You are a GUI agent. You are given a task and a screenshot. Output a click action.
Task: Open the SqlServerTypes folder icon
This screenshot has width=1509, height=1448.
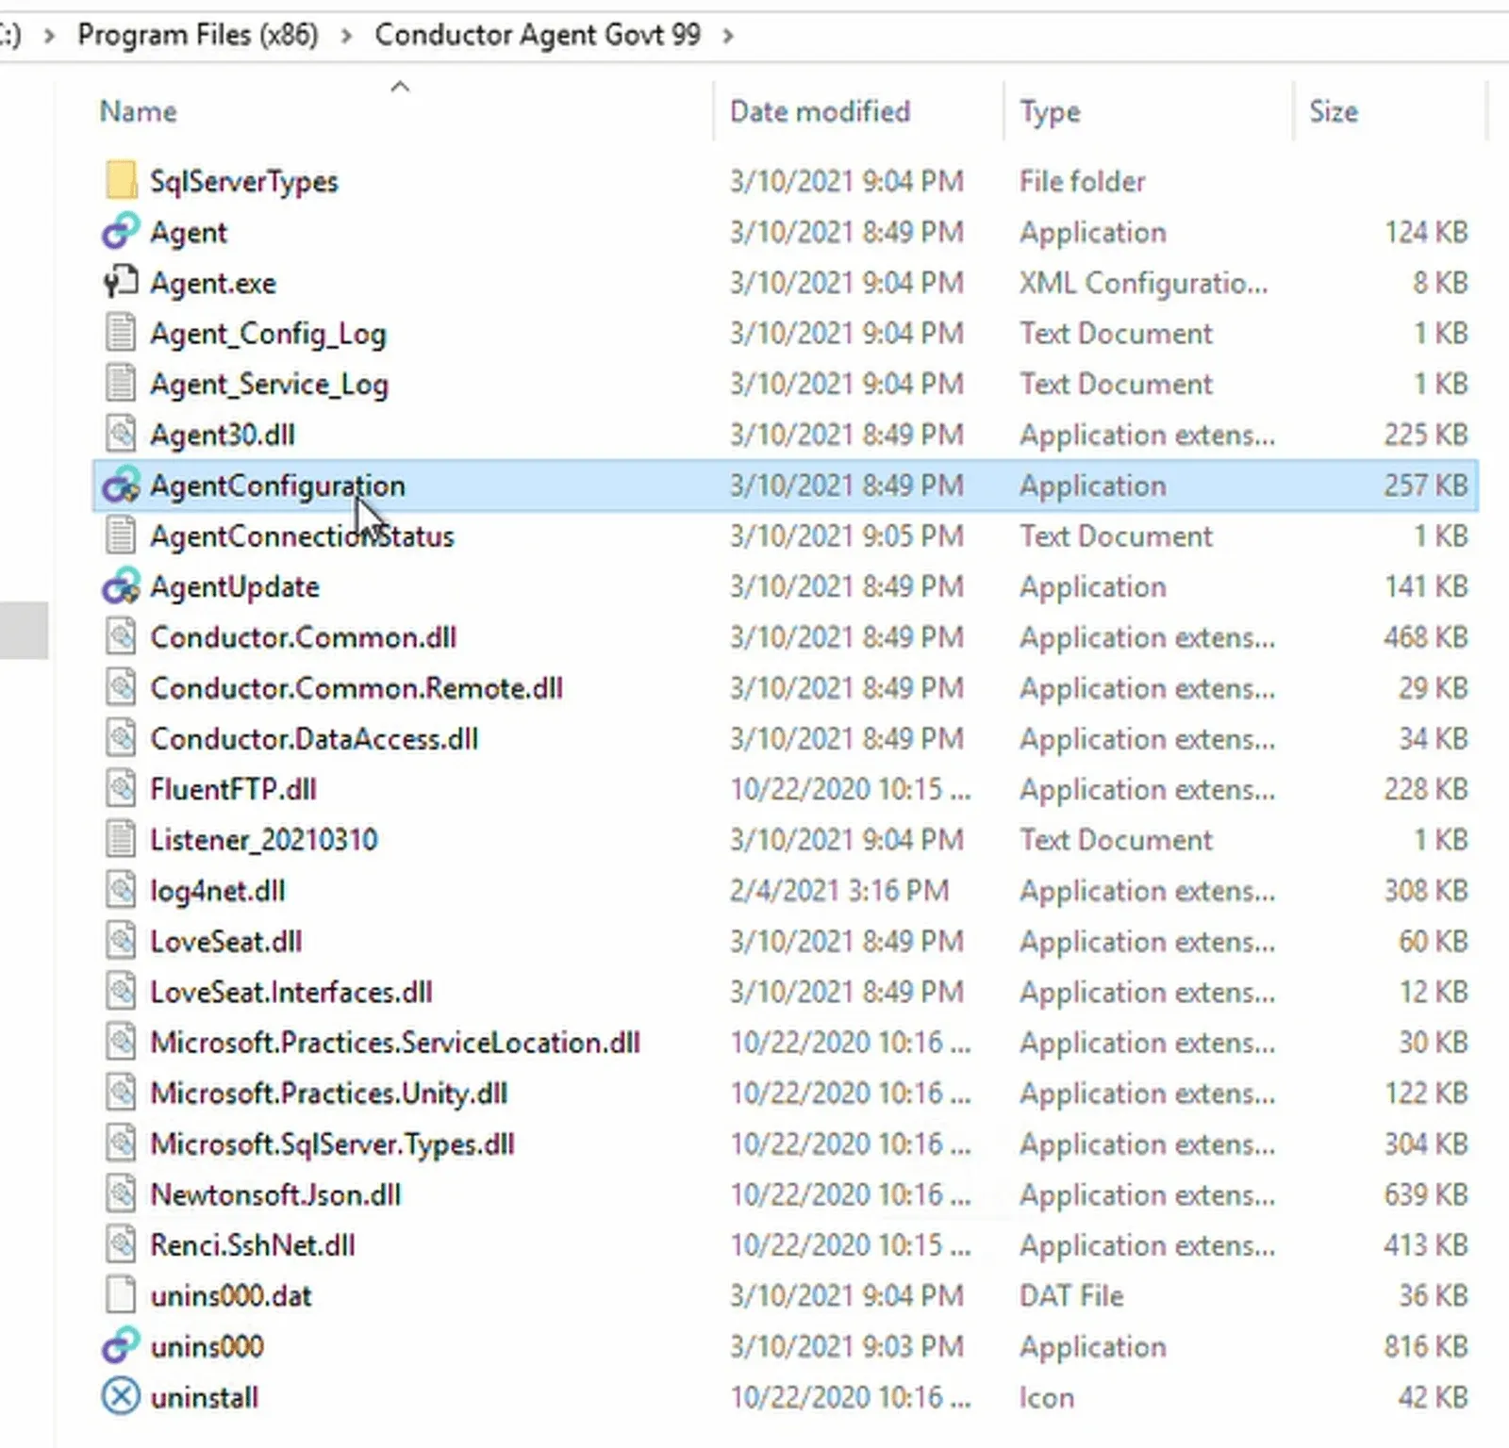[121, 180]
